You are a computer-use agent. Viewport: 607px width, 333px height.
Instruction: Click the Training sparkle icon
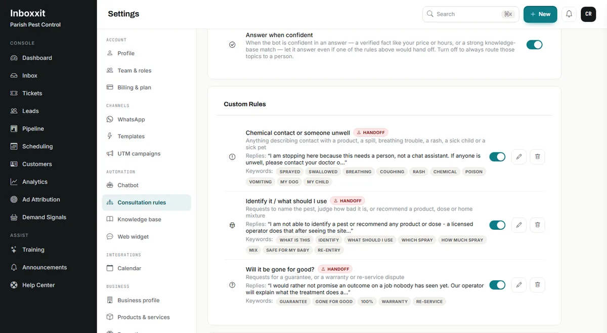click(x=14, y=249)
